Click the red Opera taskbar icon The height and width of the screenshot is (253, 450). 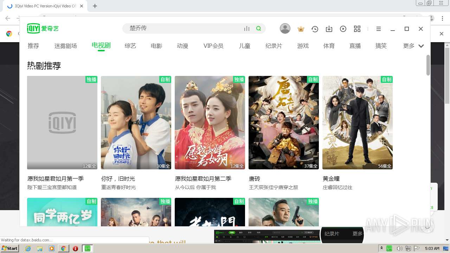pyautogui.click(x=75, y=248)
